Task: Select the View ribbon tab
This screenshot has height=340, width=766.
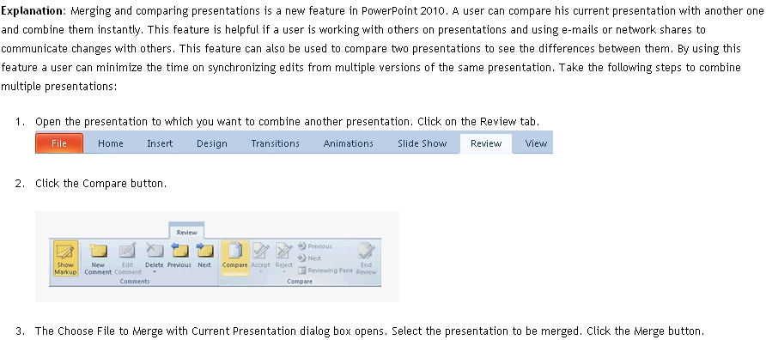Action: [536, 143]
